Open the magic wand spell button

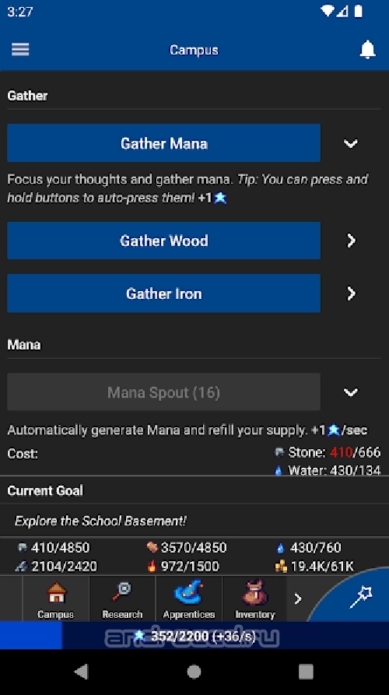click(361, 597)
